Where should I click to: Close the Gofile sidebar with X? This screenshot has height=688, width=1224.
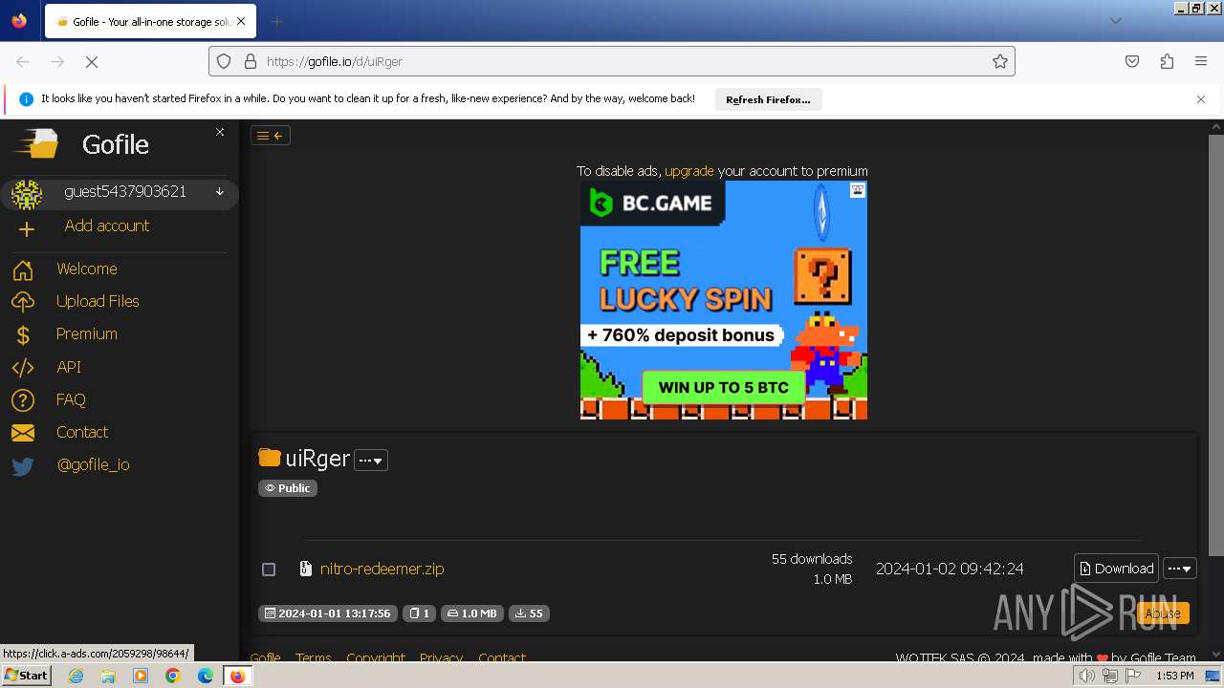(220, 132)
